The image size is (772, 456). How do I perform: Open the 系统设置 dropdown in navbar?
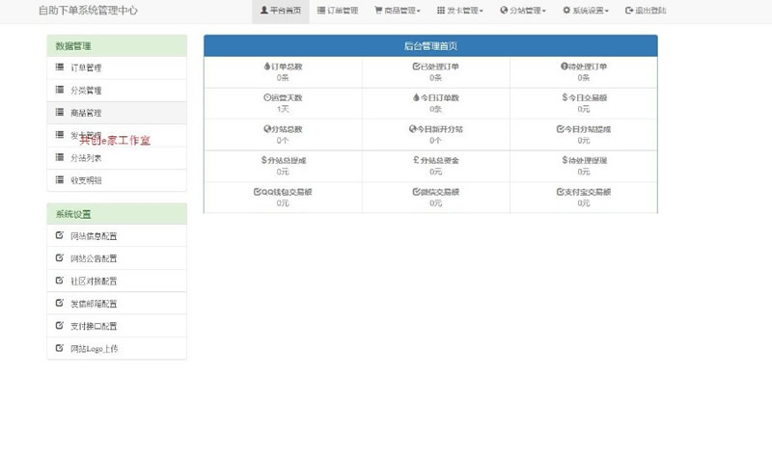coord(585,11)
